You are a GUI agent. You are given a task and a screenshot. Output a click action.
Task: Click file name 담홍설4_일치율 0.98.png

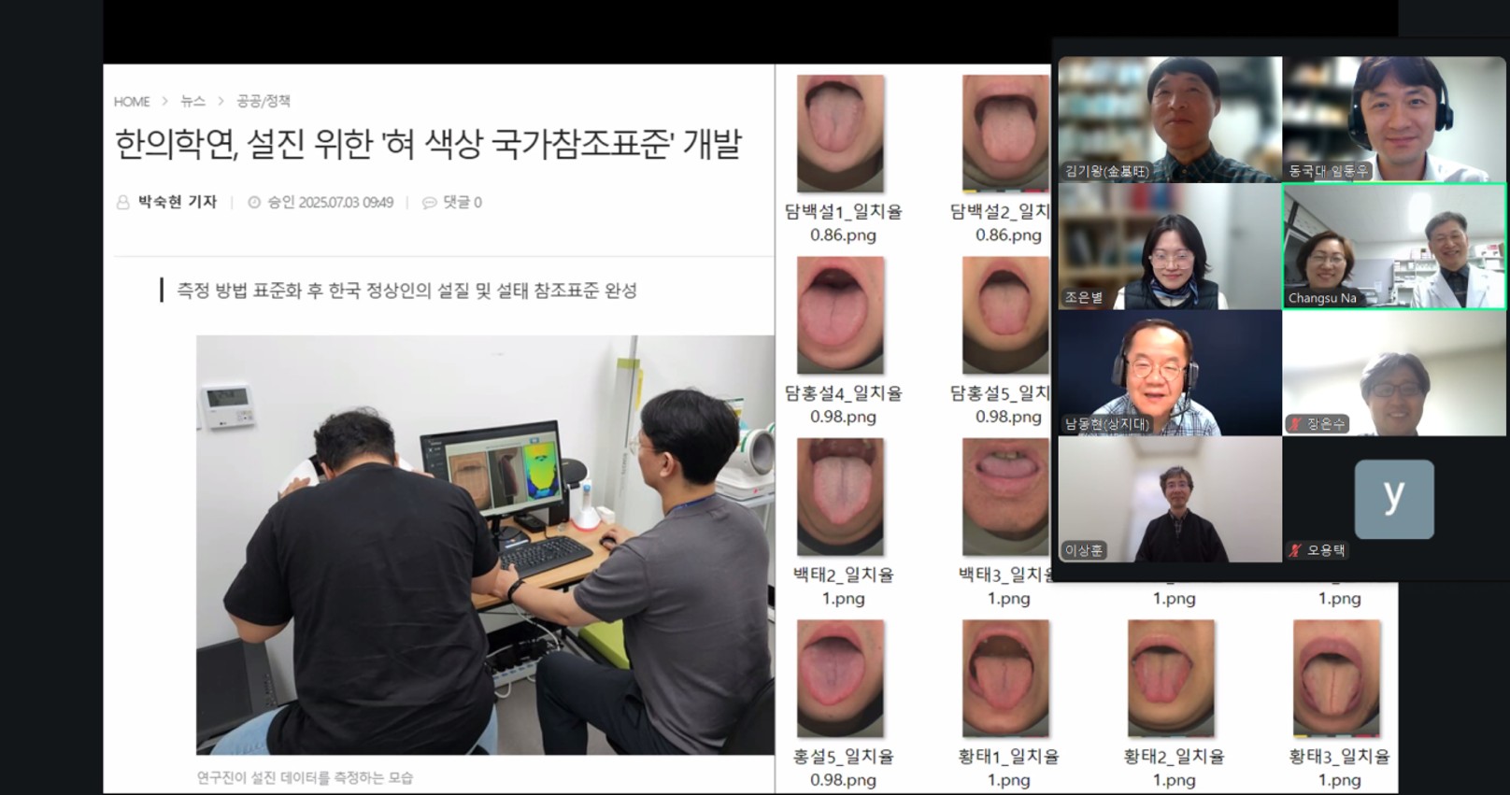(x=844, y=405)
